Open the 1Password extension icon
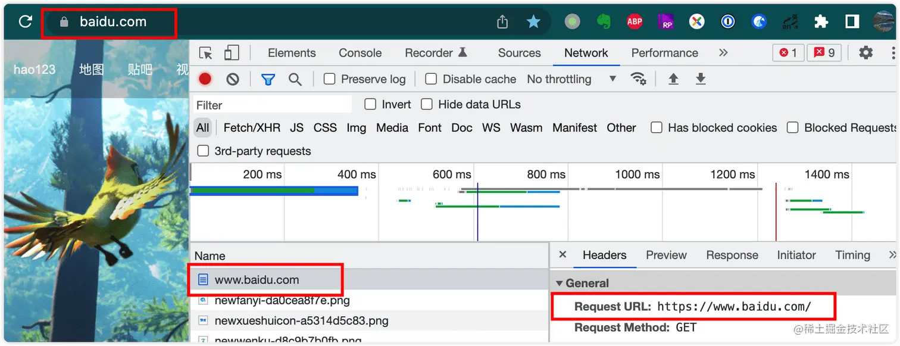Viewport: 900px width, 346px height. (727, 22)
